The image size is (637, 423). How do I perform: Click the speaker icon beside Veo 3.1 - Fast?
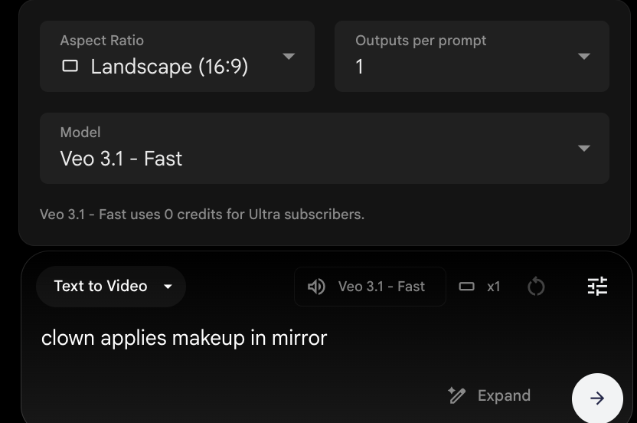(316, 287)
